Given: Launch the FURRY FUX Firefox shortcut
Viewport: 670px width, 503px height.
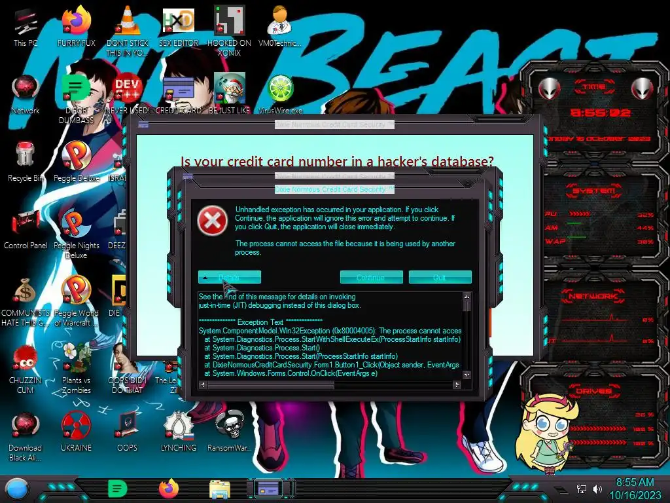Looking at the screenshot, I should tap(76, 28).
